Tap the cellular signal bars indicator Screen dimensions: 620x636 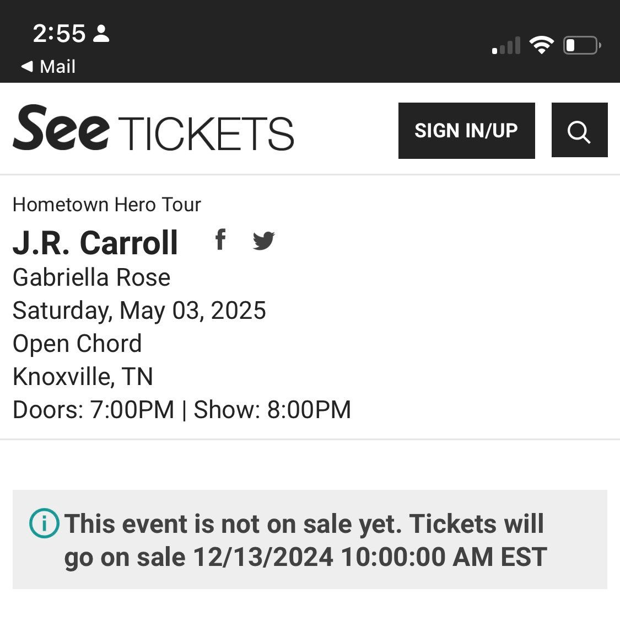click(505, 46)
